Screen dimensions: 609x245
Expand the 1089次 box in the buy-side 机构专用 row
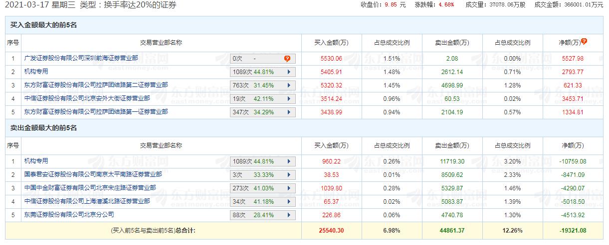[263, 72]
